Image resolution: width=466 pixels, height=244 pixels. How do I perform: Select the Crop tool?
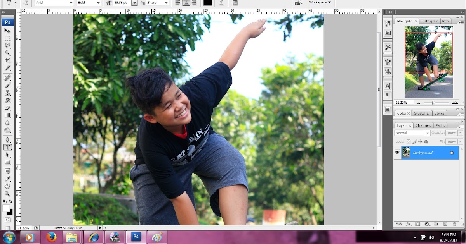click(7, 61)
